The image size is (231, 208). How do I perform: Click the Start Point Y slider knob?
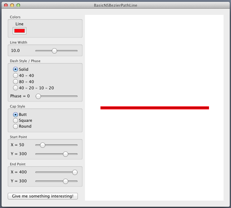pyautogui.click(x=65, y=154)
